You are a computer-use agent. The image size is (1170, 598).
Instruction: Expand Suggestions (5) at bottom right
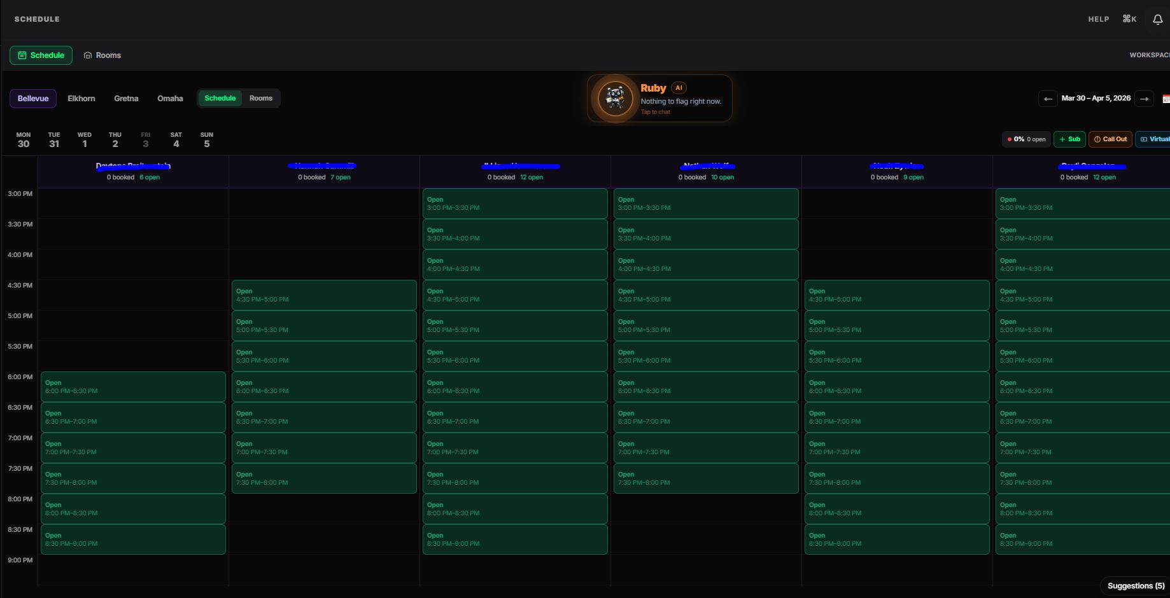[x=1136, y=585]
